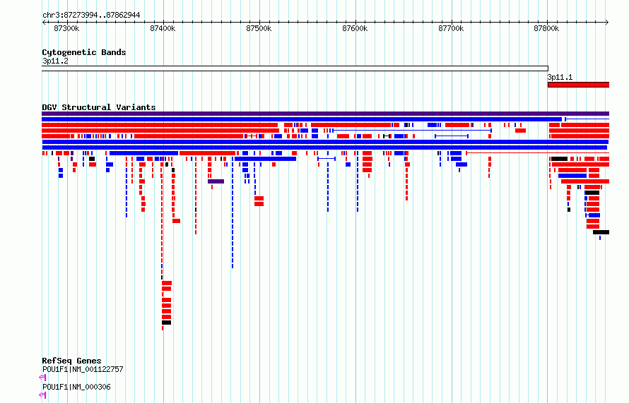The width and height of the screenshot is (629, 403).
Task: Click the RefSeq Genes track title
Action: (x=71, y=361)
